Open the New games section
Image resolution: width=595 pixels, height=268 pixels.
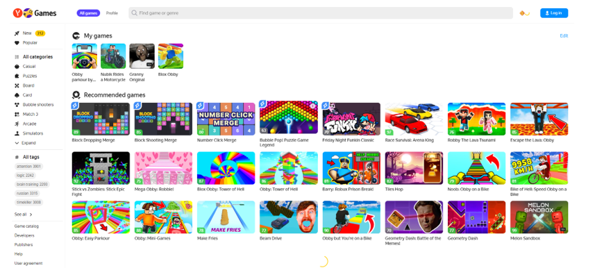(x=30, y=33)
